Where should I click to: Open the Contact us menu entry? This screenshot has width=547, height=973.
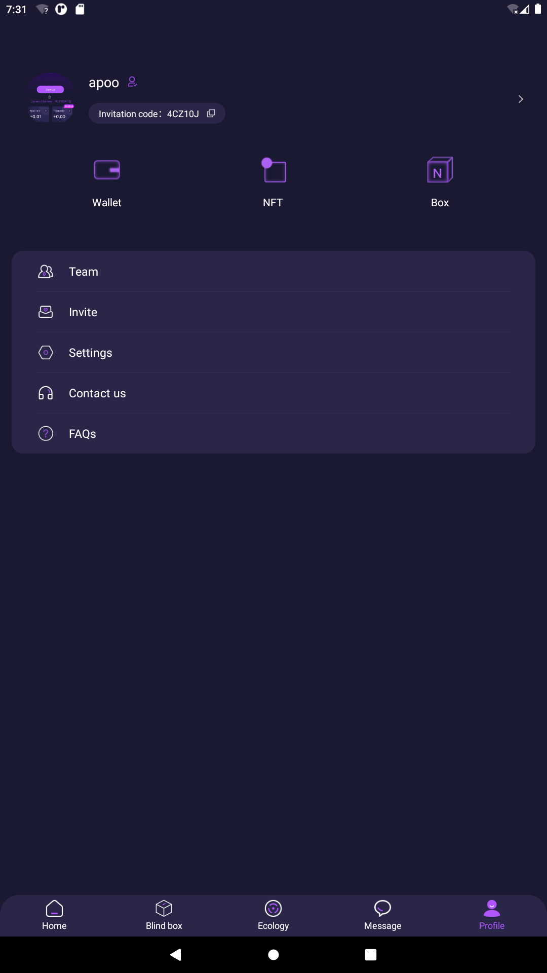pyautogui.click(x=273, y=393)
